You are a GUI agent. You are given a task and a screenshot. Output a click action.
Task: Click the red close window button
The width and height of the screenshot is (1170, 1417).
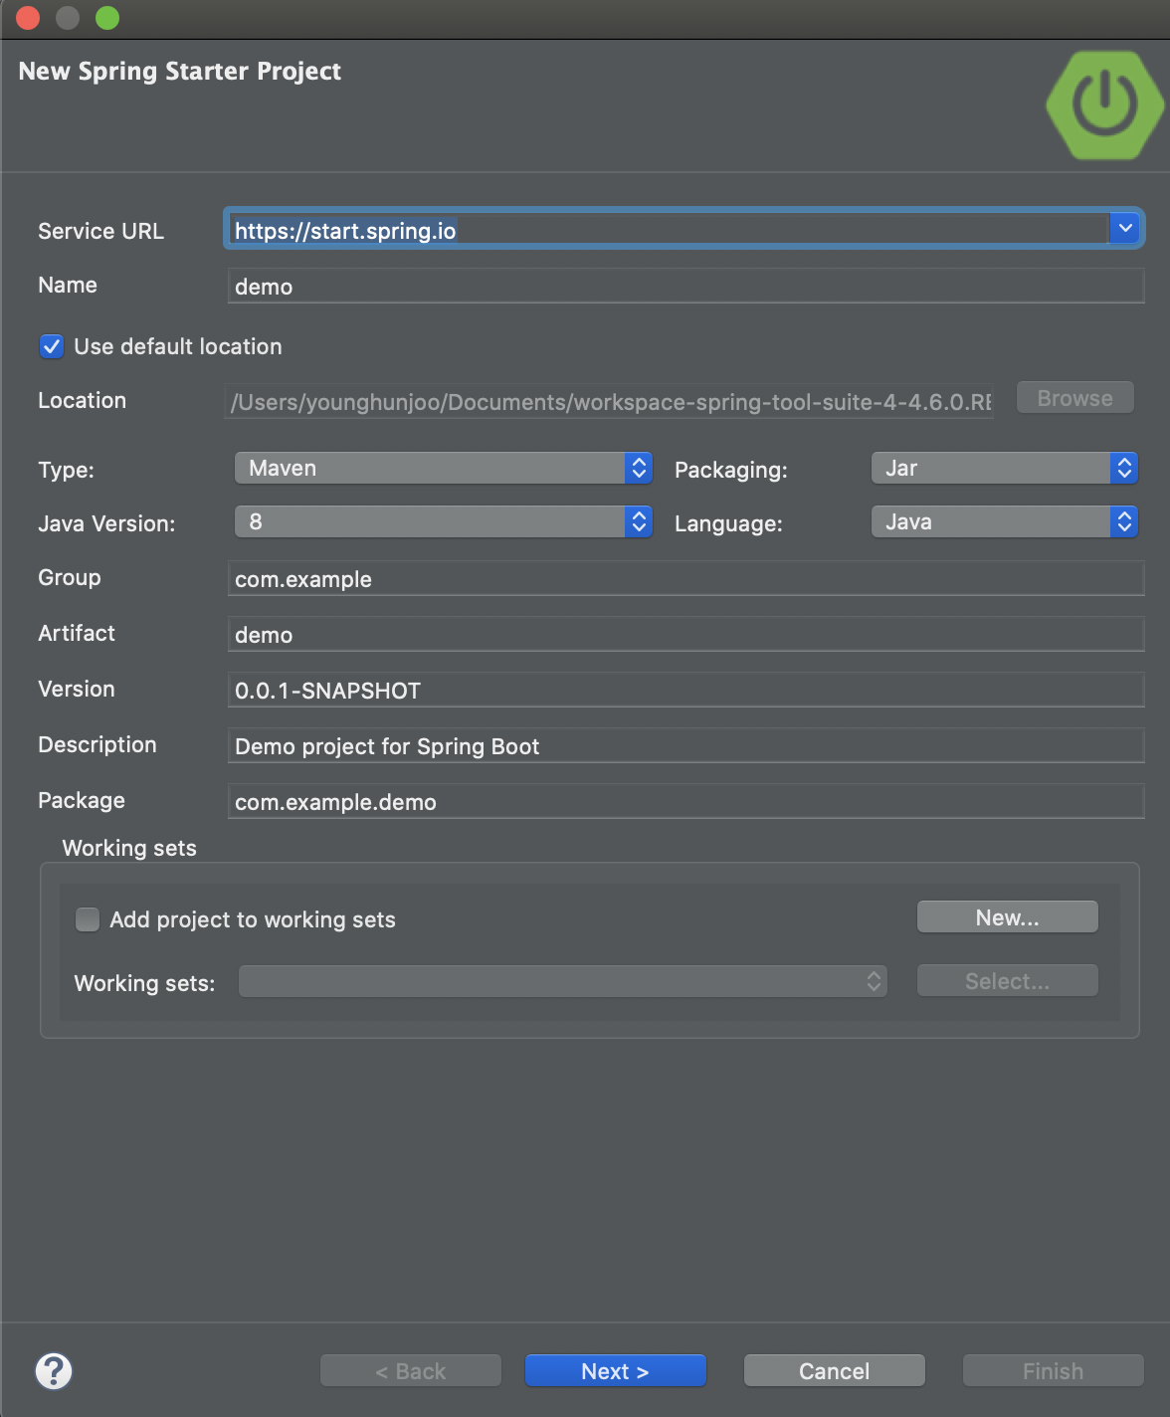(28, 18)
